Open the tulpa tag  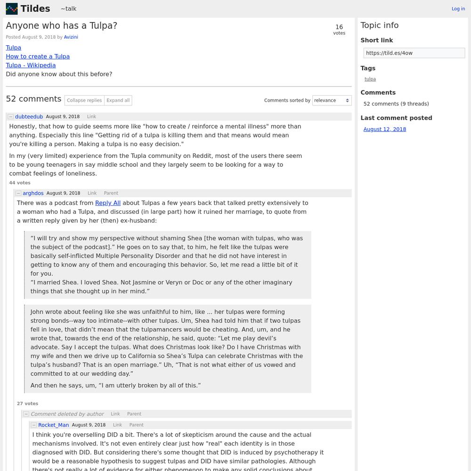coord(370,79)
